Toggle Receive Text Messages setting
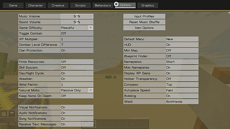The width and height of the screenshot is (230, 129). [77, 124]
